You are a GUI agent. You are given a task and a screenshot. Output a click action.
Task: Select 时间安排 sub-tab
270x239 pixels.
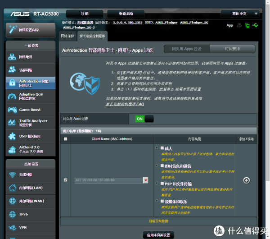pyautogui.click(x=232, y=49)
